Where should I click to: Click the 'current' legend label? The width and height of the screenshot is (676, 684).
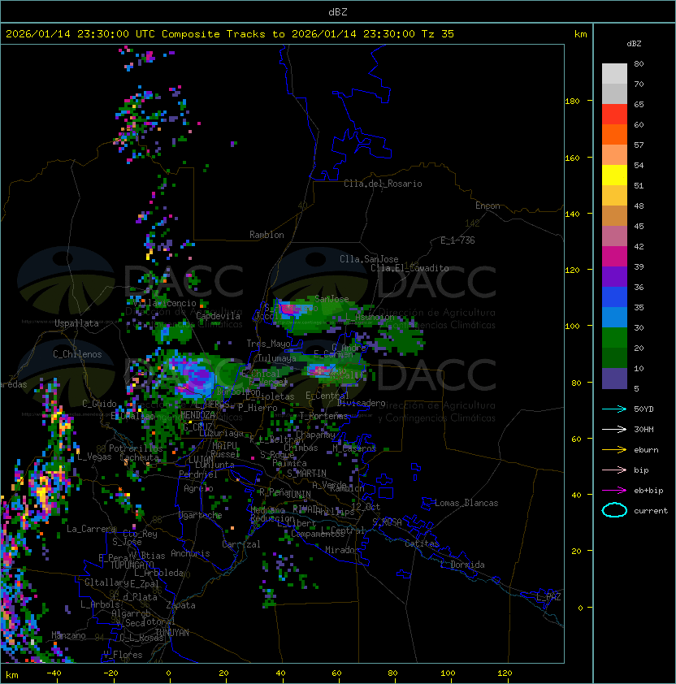point(651,511)
